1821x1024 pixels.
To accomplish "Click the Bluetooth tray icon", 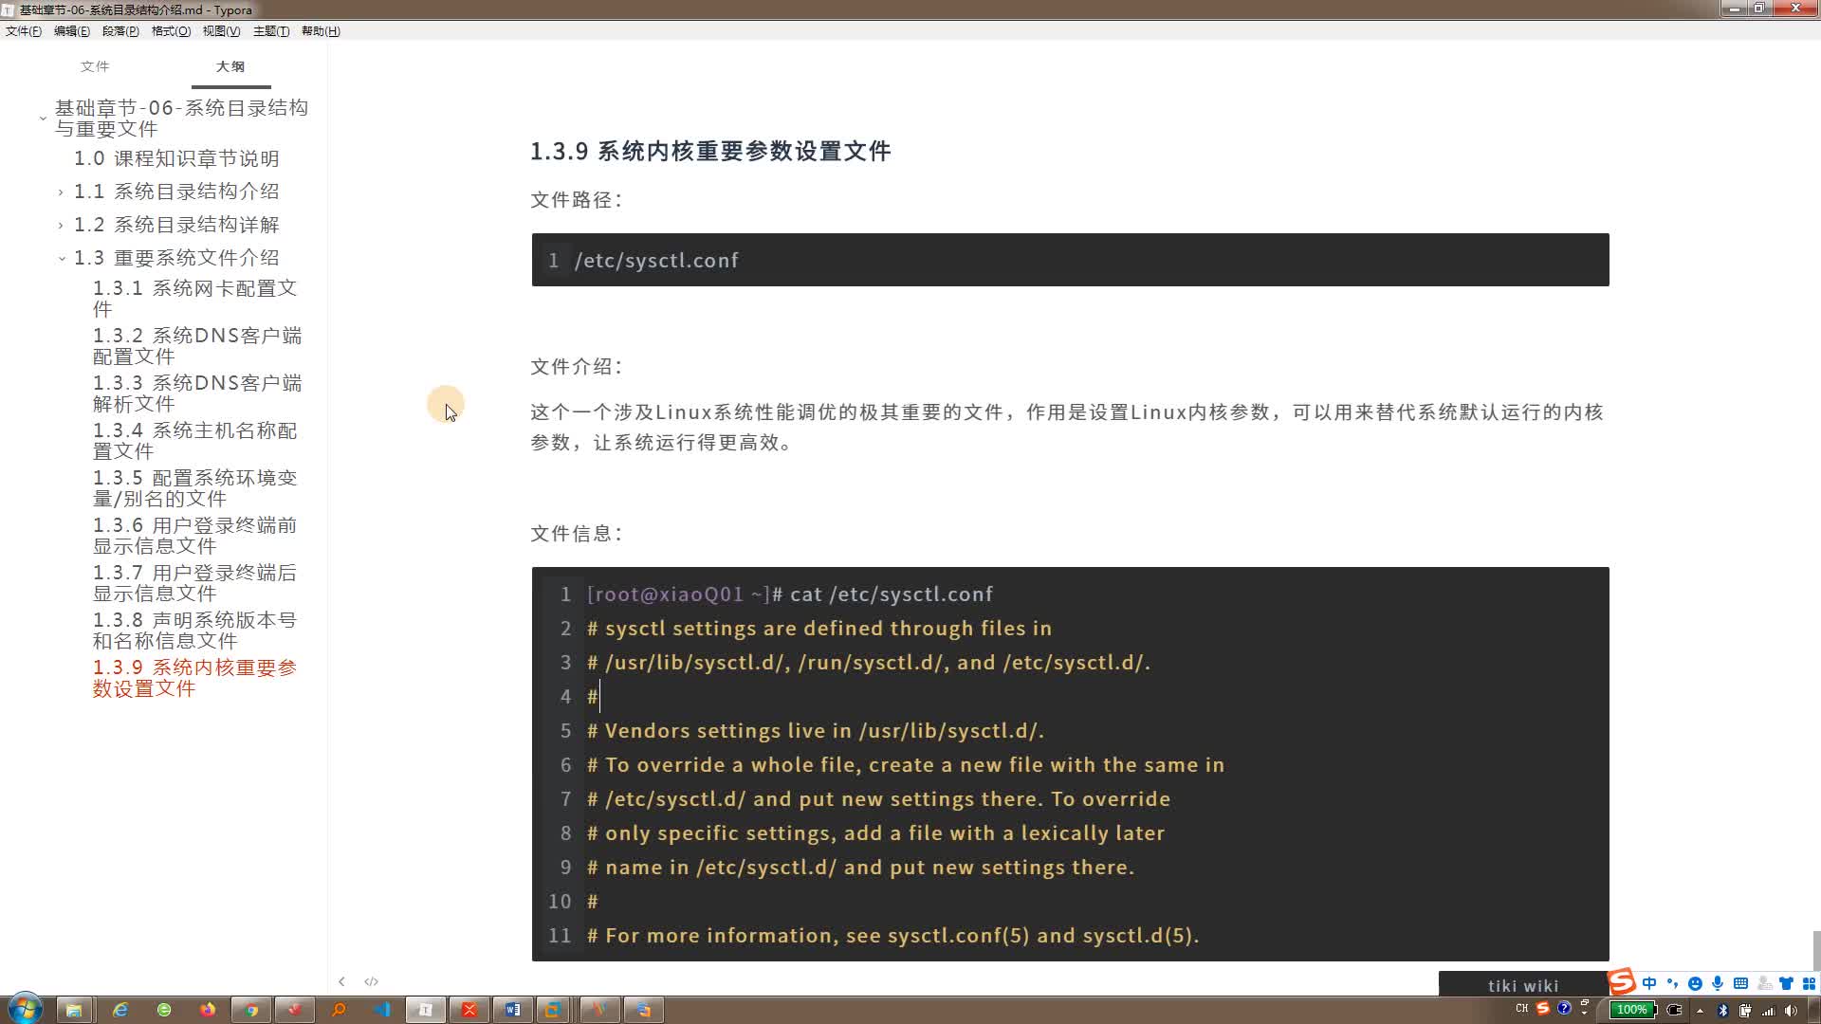I will click(1723, 1011).
